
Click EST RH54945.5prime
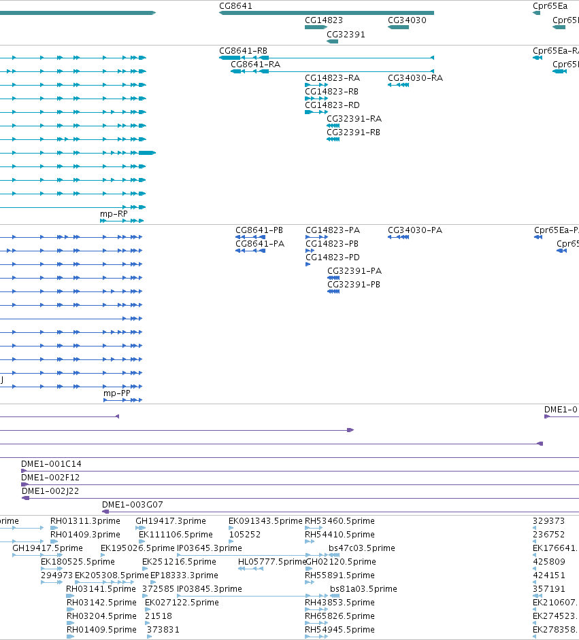click(x=340, y=630)
